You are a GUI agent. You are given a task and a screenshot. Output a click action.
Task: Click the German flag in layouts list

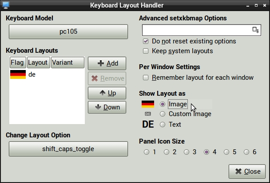(x=18, y=74)
